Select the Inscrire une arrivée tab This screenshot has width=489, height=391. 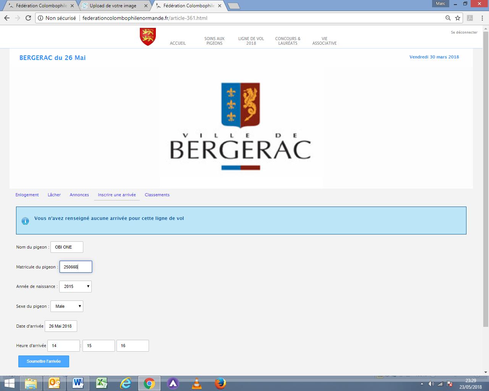coord(117,195)
